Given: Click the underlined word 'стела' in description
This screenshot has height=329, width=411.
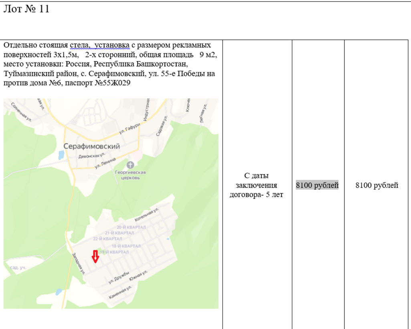Looking at the screenshot, I should 78,45.
